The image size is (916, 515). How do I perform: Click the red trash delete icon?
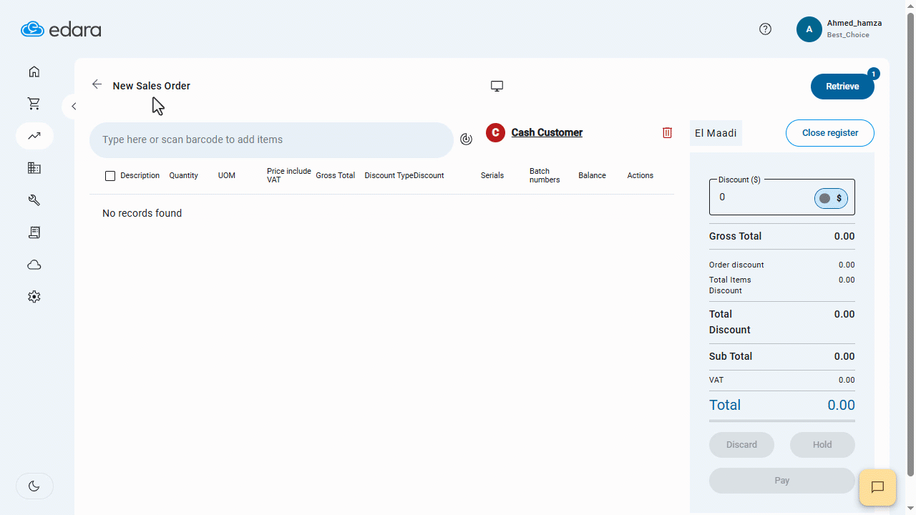coord(667,132)
